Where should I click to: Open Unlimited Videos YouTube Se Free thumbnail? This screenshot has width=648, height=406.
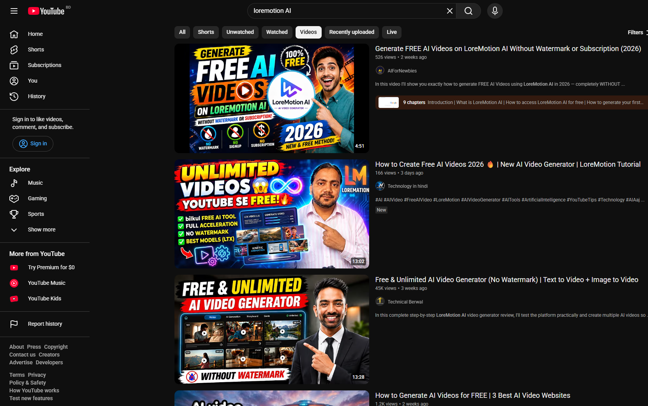(x=272, y=214)
